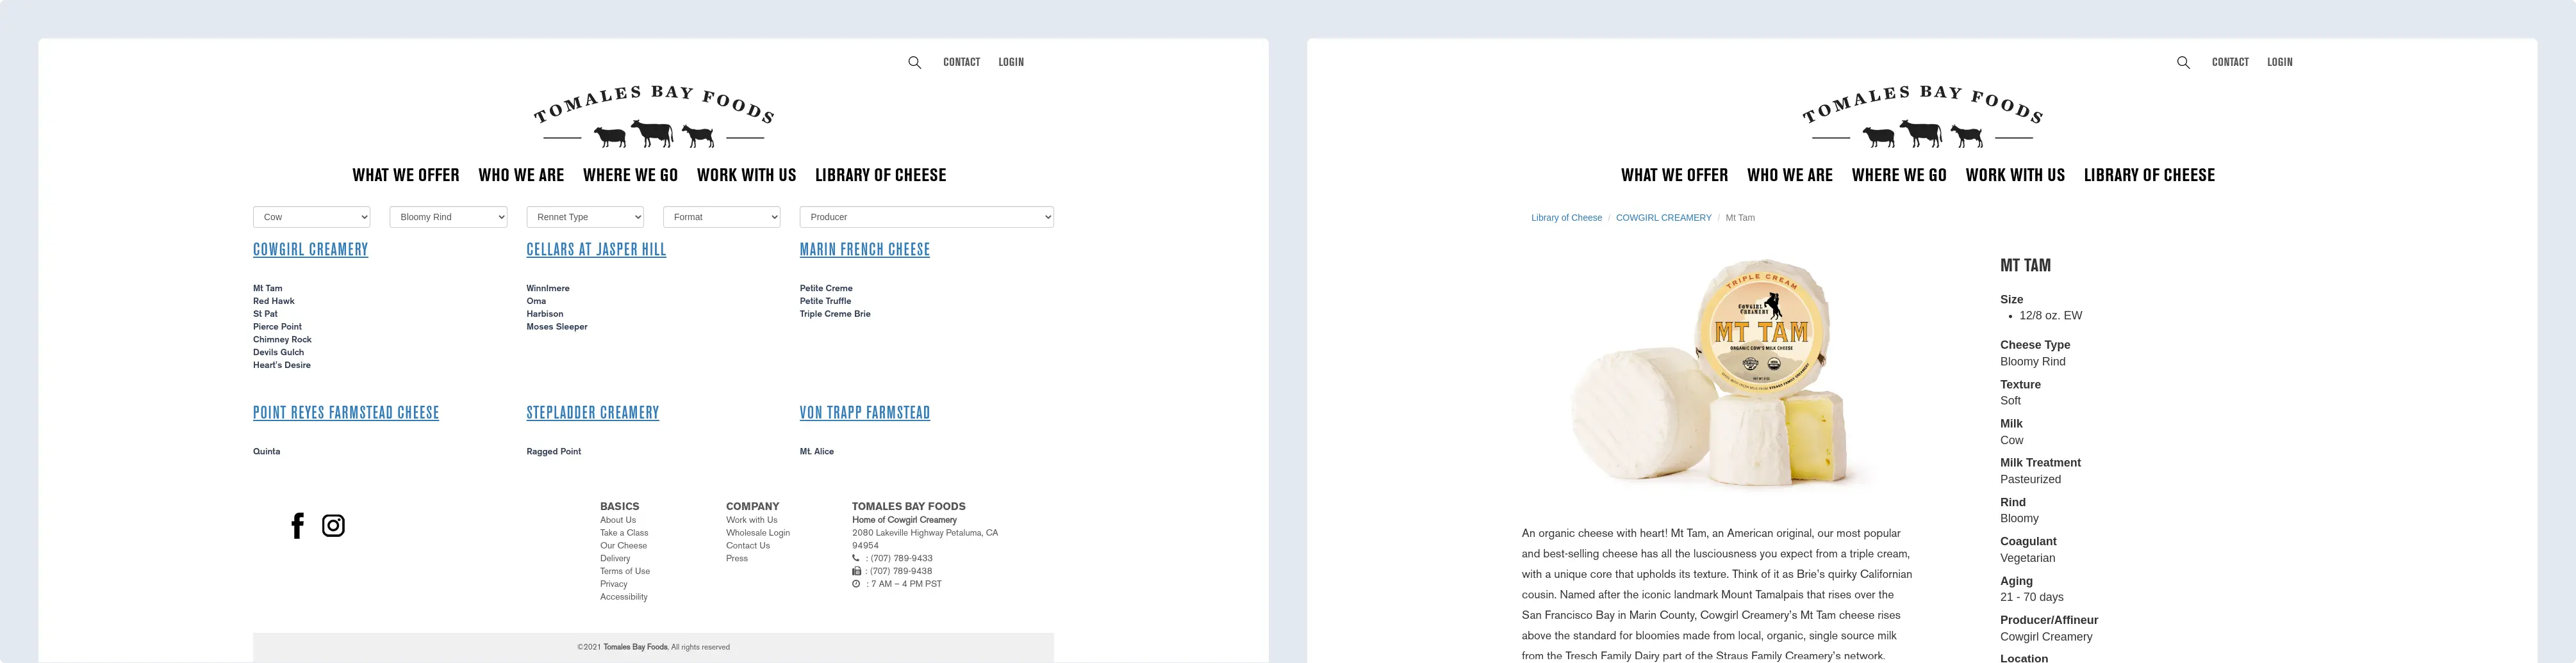Open the WORK WITH US menu
This screenshot has width=2576, height=663.
[x=747, y=175]
